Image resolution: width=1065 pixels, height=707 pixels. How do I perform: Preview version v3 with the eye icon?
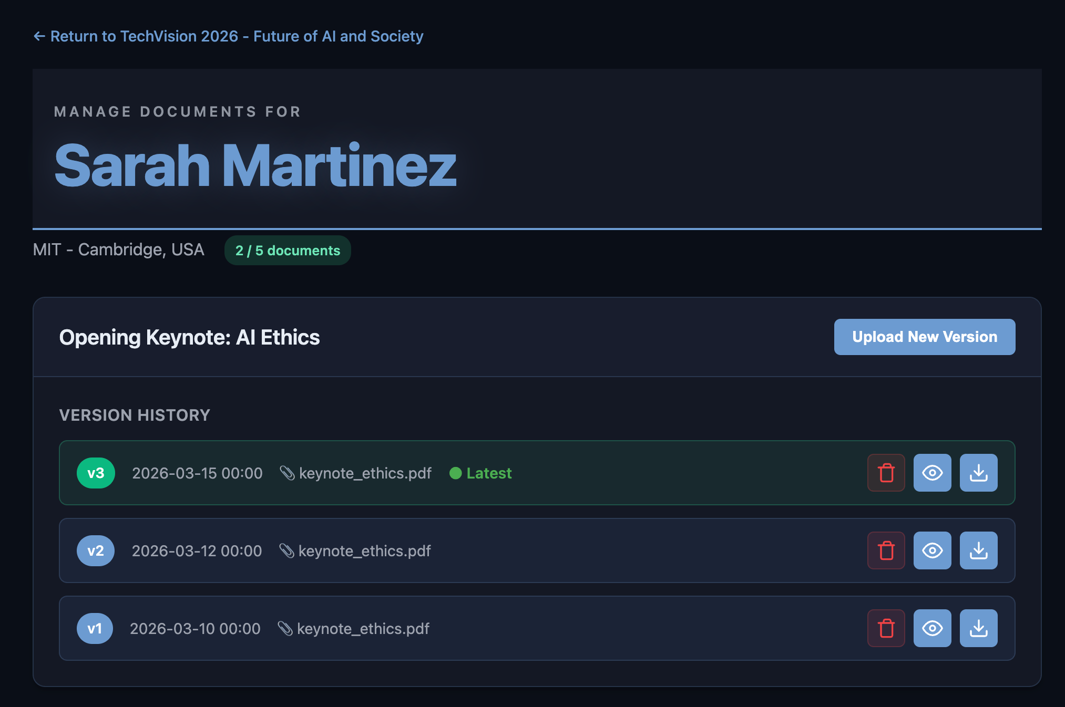(x=932, y=473)
